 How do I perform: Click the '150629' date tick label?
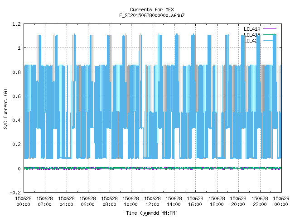click(281, 198)
